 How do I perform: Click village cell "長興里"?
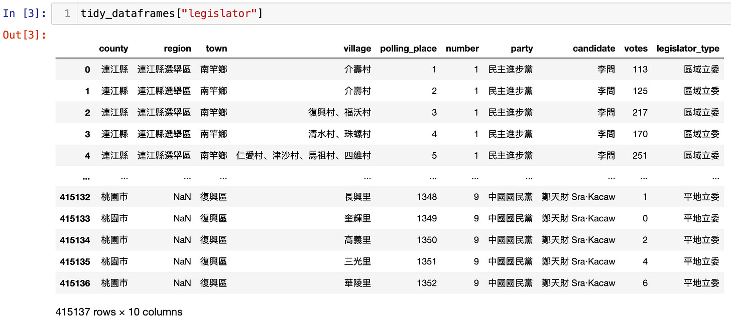pyautogui.click(x=358, y=197)
